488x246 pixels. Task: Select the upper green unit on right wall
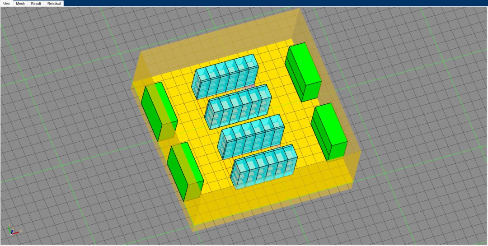[303, 72]
